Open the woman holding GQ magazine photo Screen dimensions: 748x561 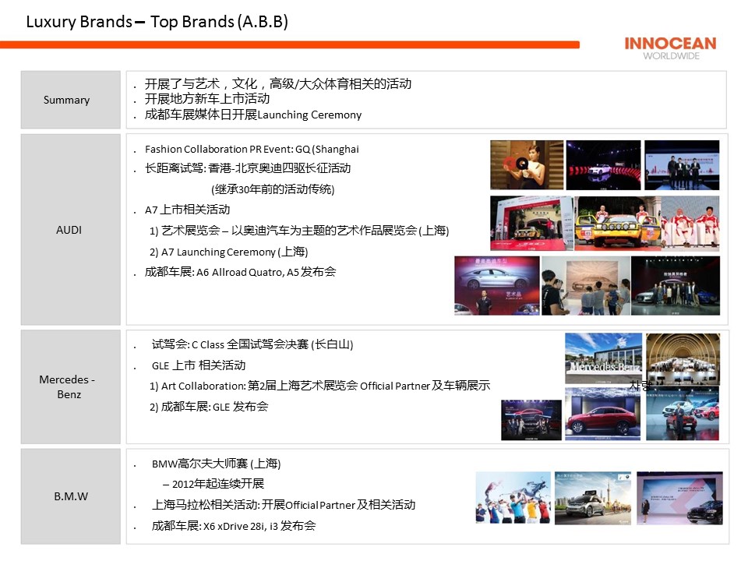point(526,165)
